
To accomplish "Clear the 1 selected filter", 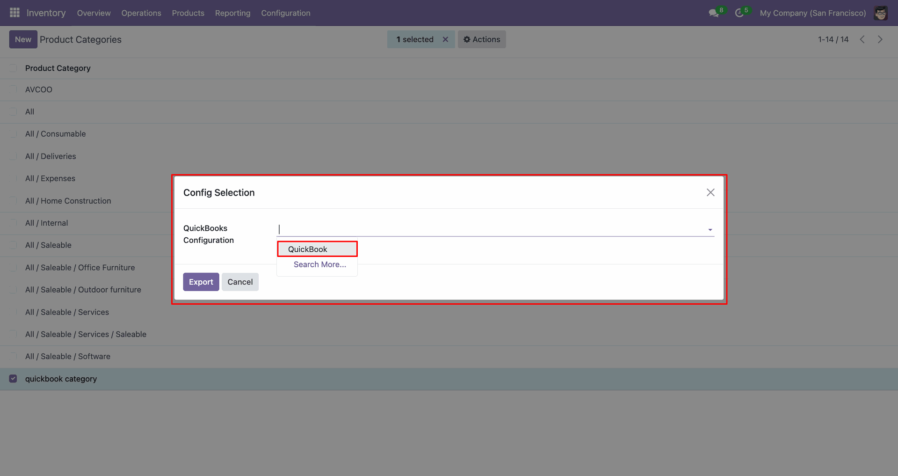I will (x=445, y=39).
